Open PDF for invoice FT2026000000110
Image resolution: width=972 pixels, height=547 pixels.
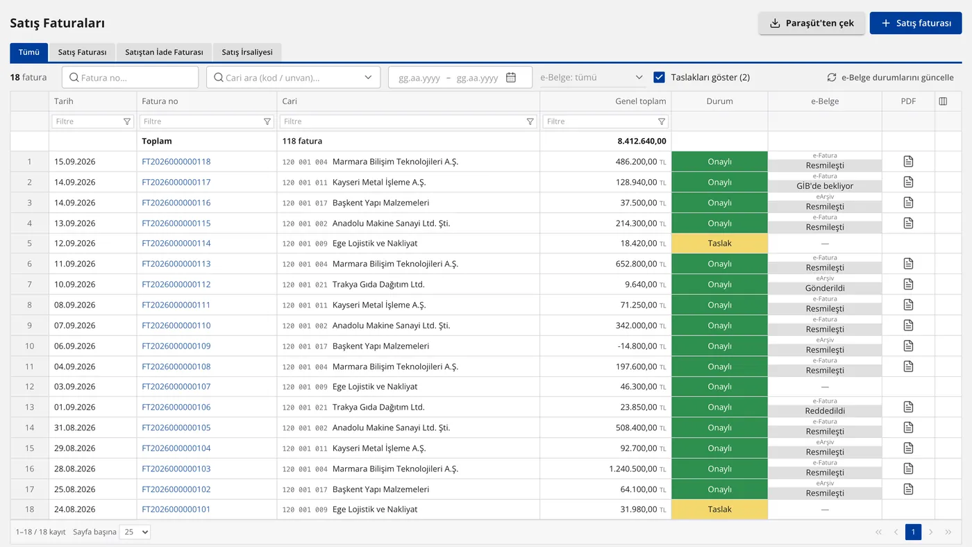908,325
